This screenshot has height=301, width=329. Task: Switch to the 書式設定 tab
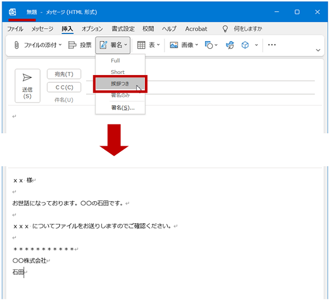point(122,29)
